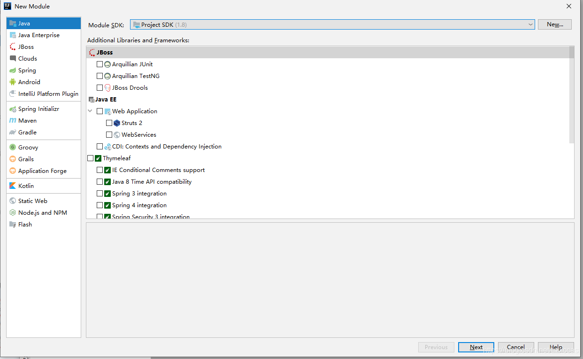This screenshot has height=359, width=583.
Task: Close the New Module dialog
Action: (568, 6)
